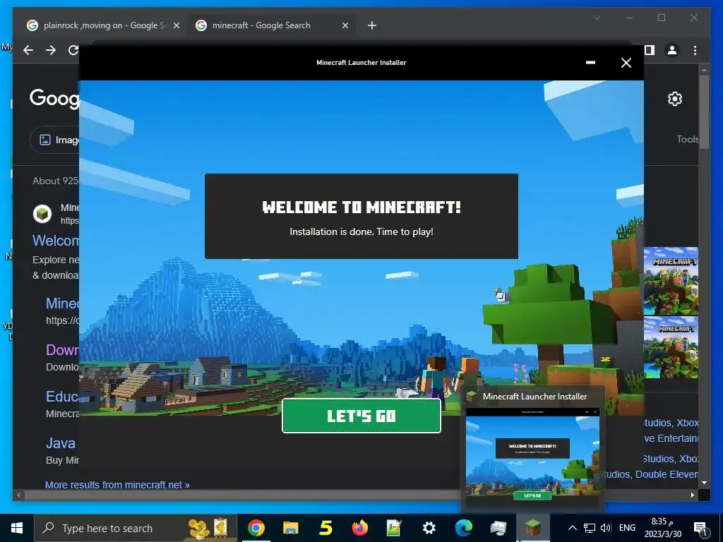Viewport: 723px width, 542px height.
Task: Go back in Chrome browser
Action: click(x=28, y=50)
